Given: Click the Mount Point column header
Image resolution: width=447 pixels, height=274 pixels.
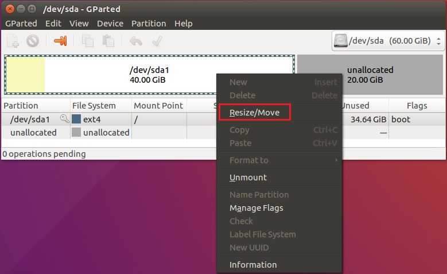Looking at the screenshot, I should pyautogui.click(x=159, y=106).
